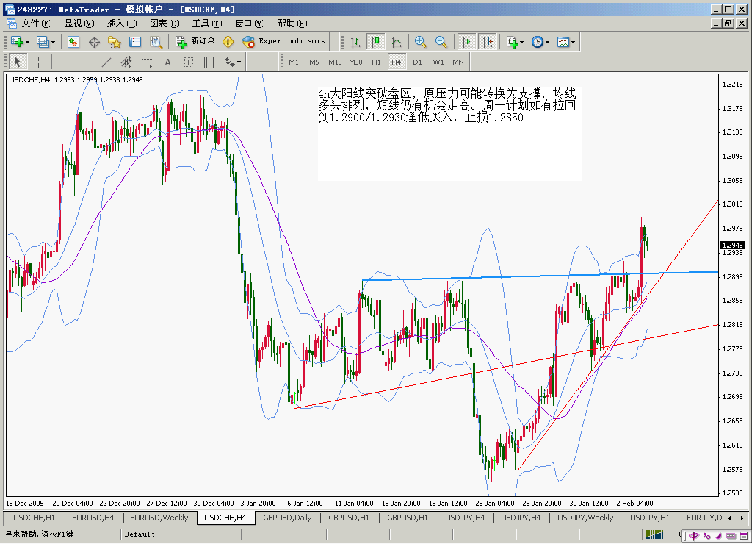Click the 1.2946 current price label
This screenshot has width=752, height=544.
point(732,246)
